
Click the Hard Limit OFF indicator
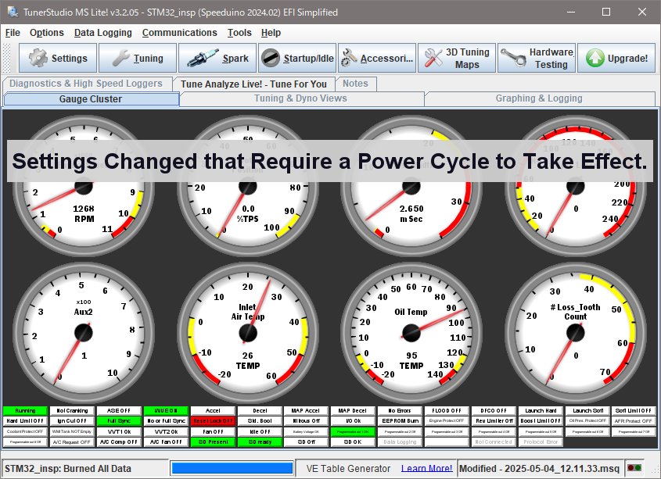(x=25, y=420)
